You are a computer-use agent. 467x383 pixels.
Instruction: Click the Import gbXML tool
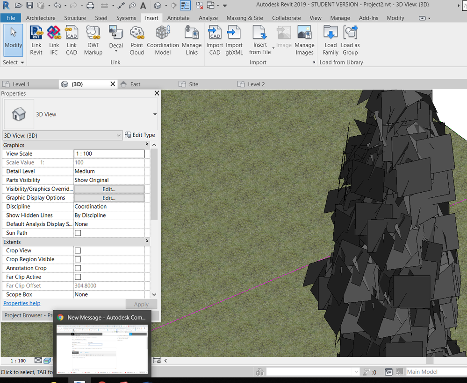pyautogui.click(x=234, y=40)
